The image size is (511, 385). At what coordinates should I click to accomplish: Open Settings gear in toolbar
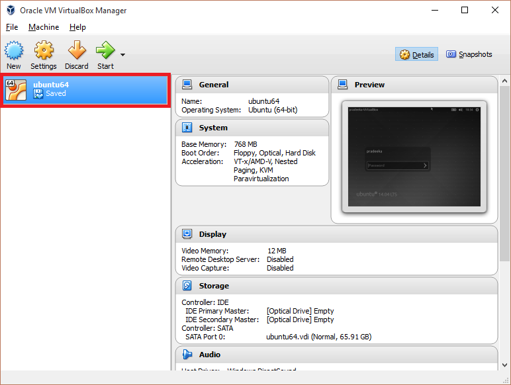coord(44,50)
